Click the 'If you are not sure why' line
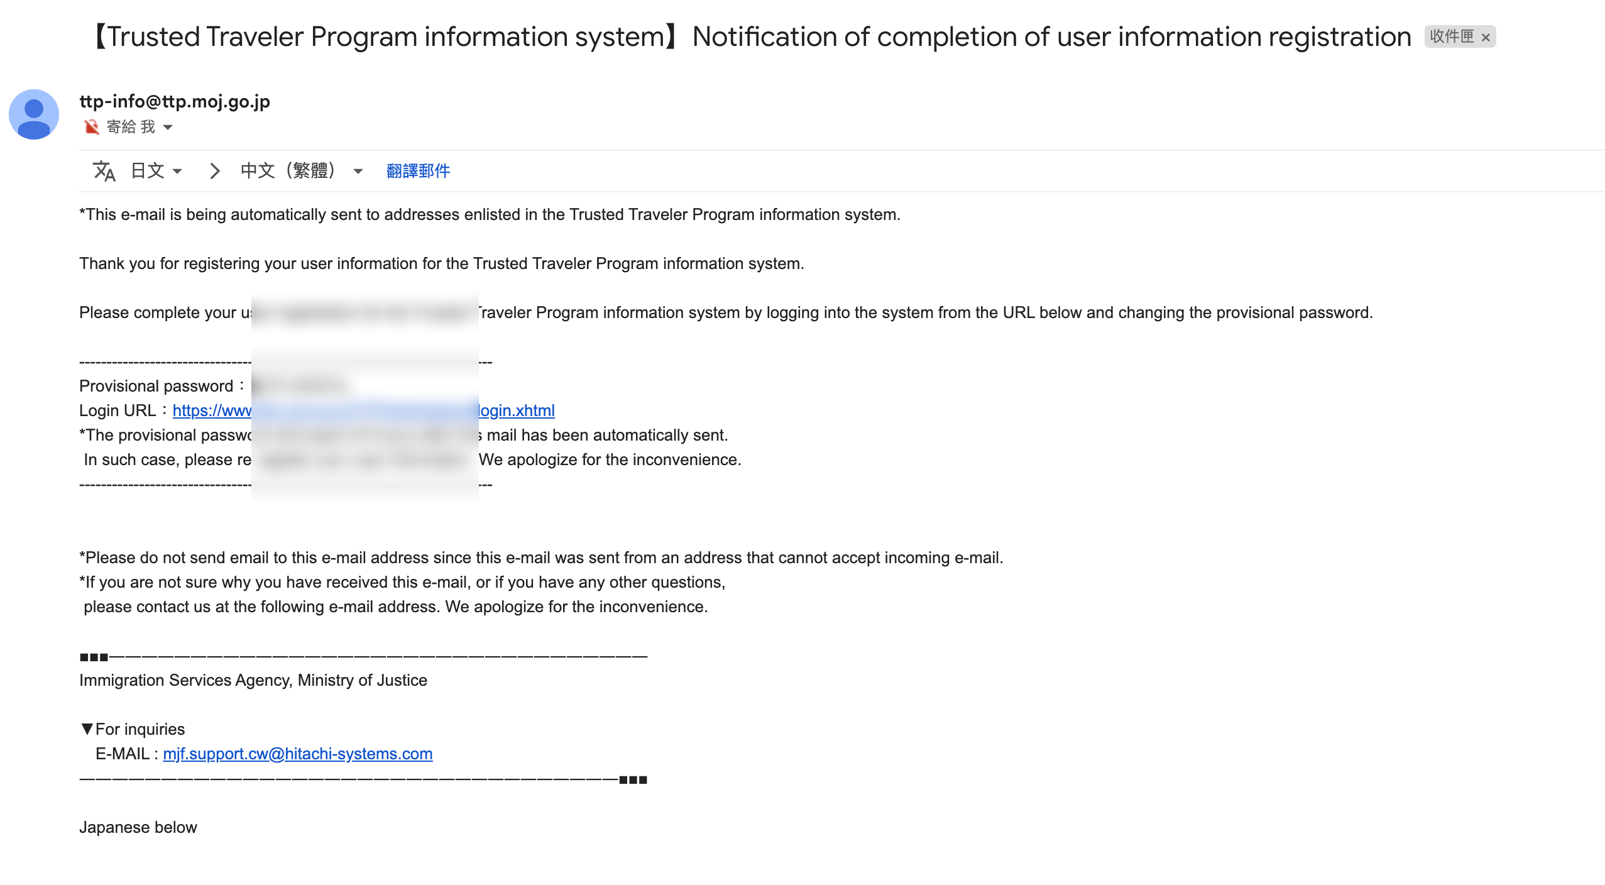Image resolution: width=1605 pixels, height=885 pixels. point(402,582)
